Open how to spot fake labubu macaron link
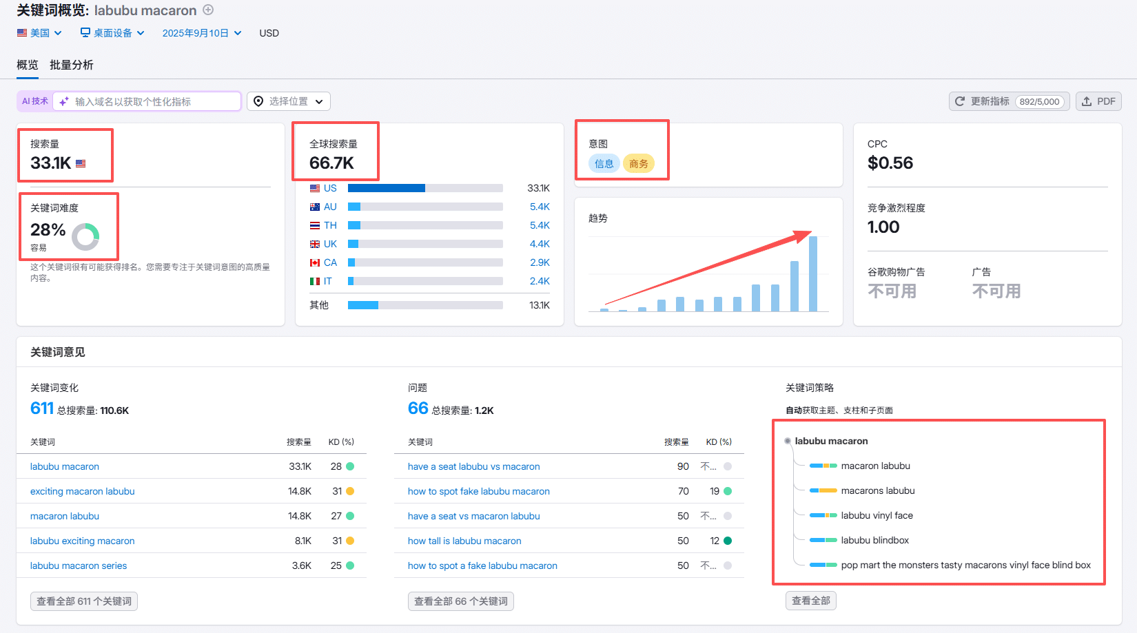1137x633 pixels. pos(479,491)
